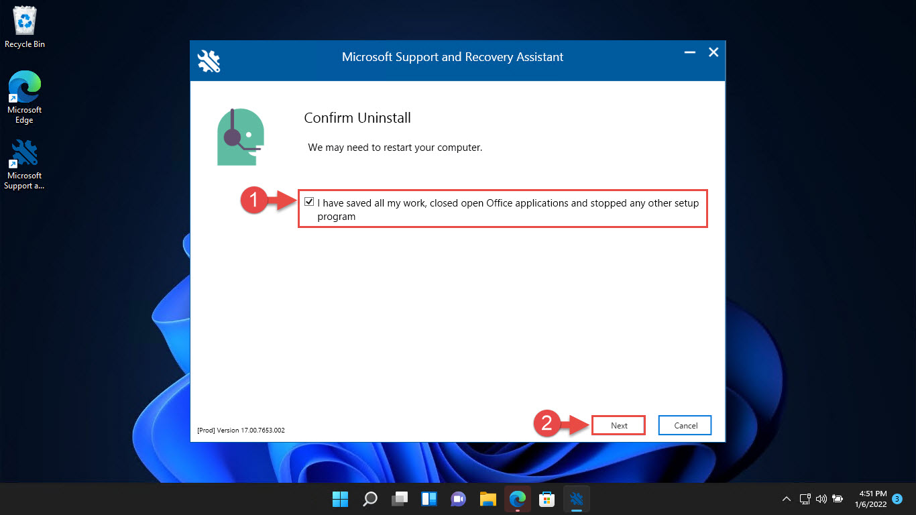Click the Next button
This screenshot has height=515, width=916.
pyautogui.click(x=619, y=425)
